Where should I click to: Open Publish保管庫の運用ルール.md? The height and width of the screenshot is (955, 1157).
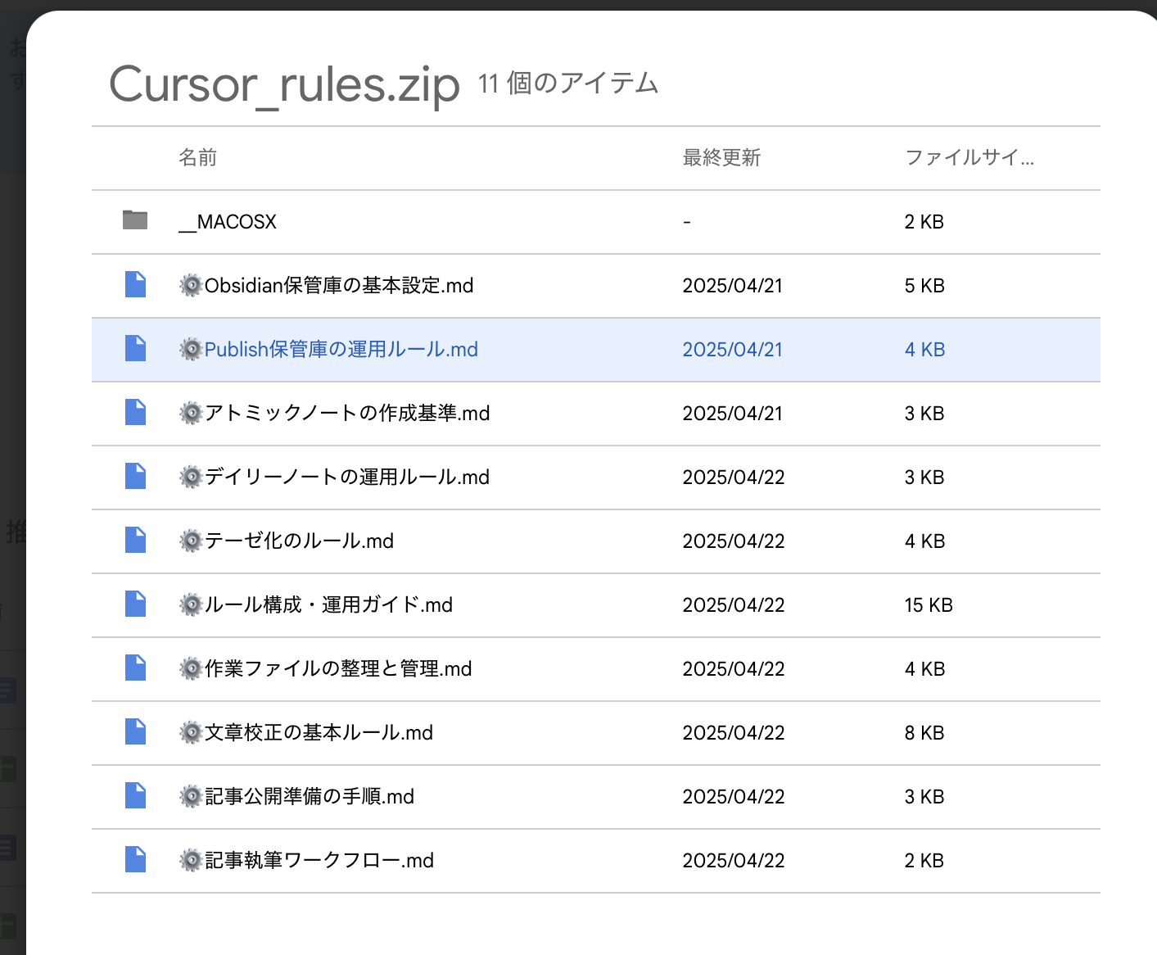tap(341, 349)
